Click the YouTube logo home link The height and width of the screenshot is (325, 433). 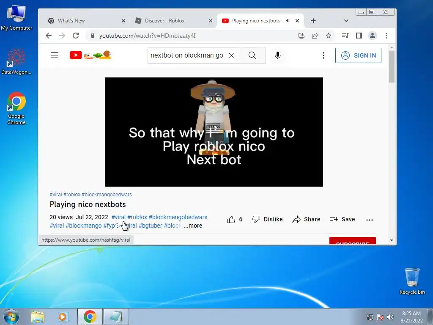coord(90,55)
